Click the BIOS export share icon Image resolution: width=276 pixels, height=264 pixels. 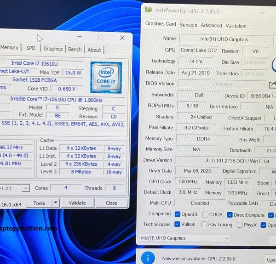272,85
